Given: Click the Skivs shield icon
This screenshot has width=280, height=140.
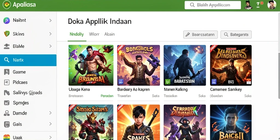Looking at the screenshot, I should coord(7,34).
